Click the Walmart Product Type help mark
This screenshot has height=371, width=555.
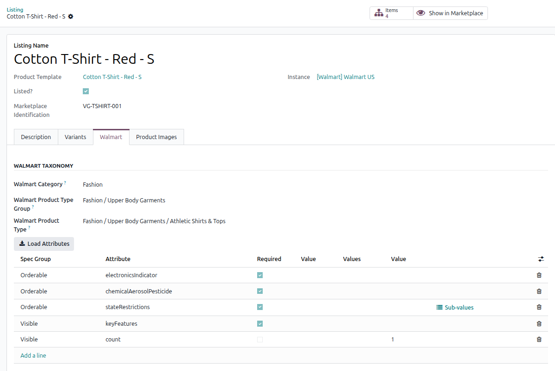29,228
